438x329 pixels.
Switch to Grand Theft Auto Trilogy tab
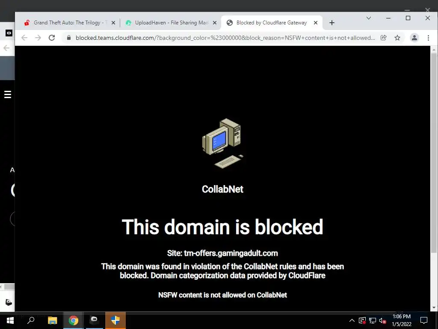[67, 23]
